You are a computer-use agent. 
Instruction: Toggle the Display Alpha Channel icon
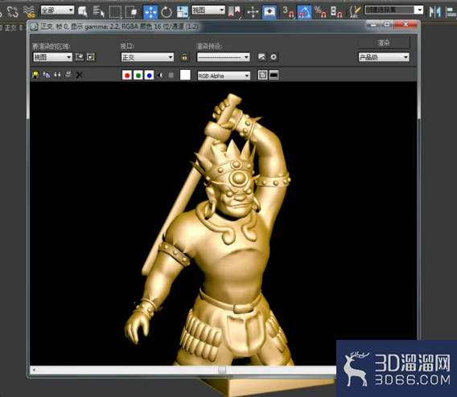point(160,75)
